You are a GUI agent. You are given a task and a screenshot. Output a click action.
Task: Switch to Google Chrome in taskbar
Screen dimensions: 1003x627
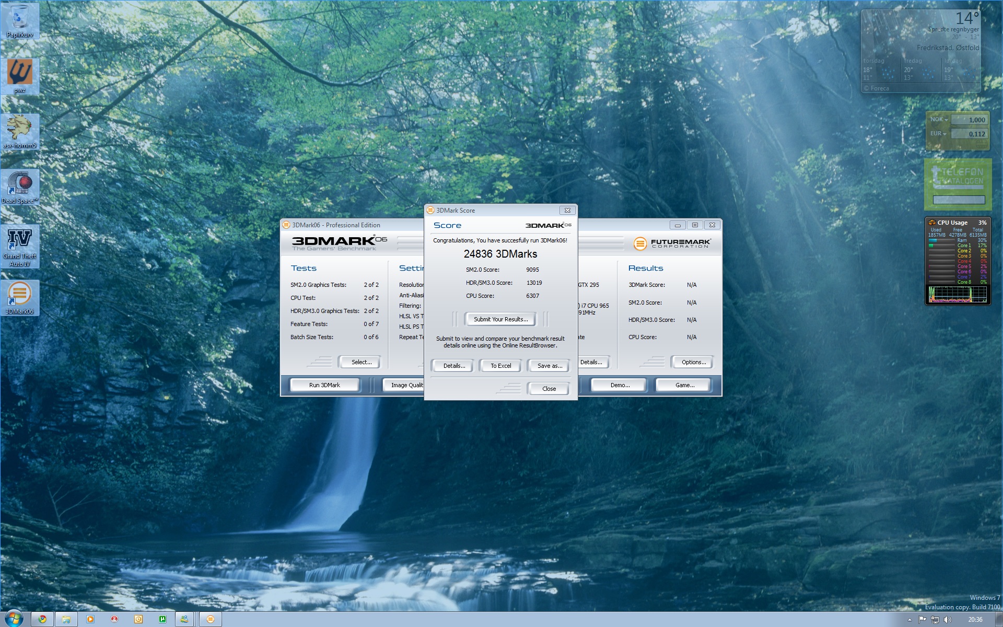tap(42, 619)
